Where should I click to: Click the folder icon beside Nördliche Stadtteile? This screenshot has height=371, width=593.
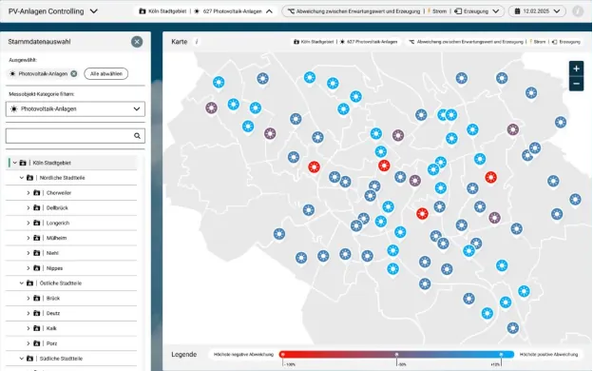point(29,178)
